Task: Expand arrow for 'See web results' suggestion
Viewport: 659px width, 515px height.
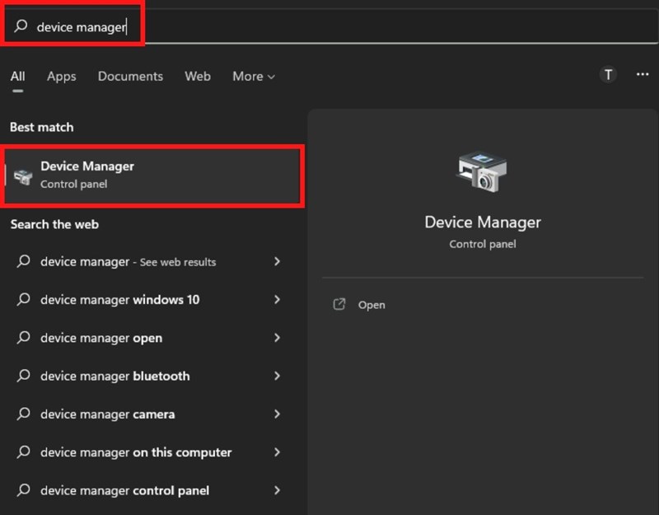Action: tap(277, 261)
